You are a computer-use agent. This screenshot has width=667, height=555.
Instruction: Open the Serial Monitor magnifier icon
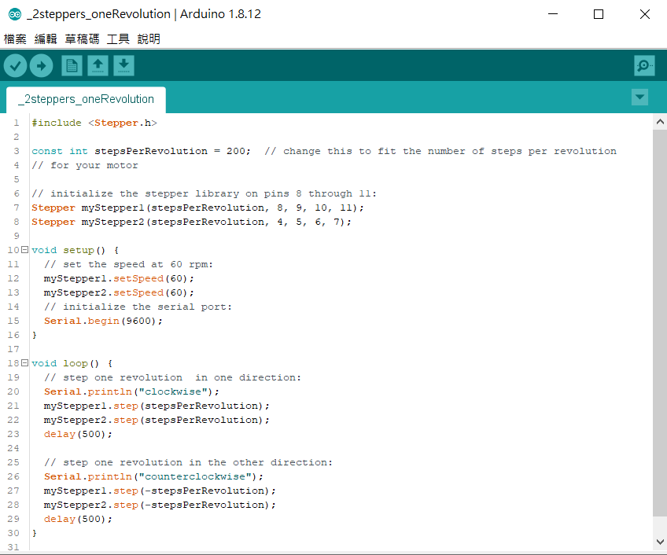(x=644, y=66)
